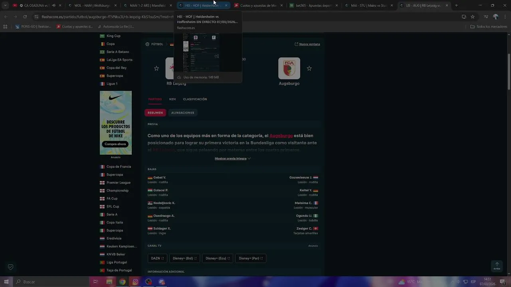
Task: Open Copa del Rey league
Action: pos(117,68)
